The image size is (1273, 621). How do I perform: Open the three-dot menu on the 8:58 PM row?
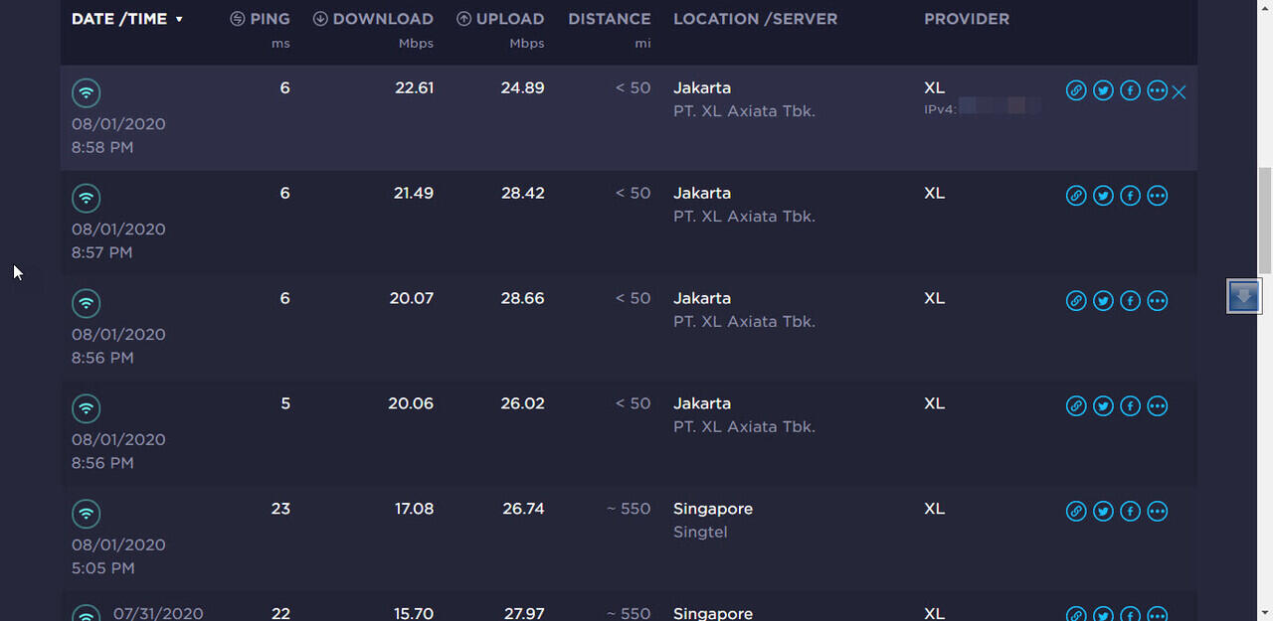pyautogui.click(x=1157, y=91)
